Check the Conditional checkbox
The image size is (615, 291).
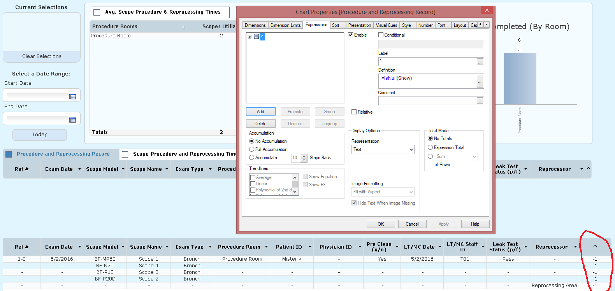(x=381, y=35)
